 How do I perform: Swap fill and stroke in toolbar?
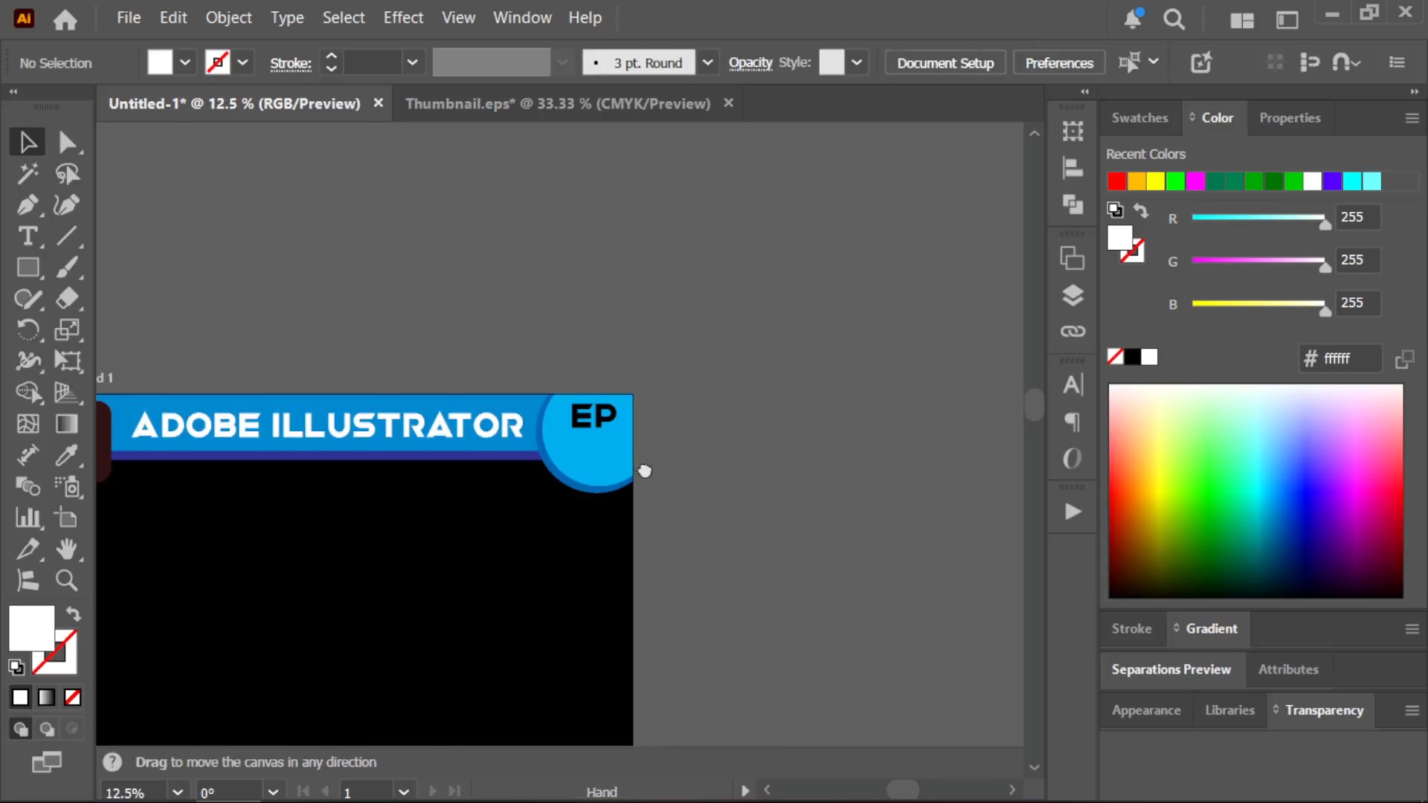pyautogui.click(x=73, y=613)
